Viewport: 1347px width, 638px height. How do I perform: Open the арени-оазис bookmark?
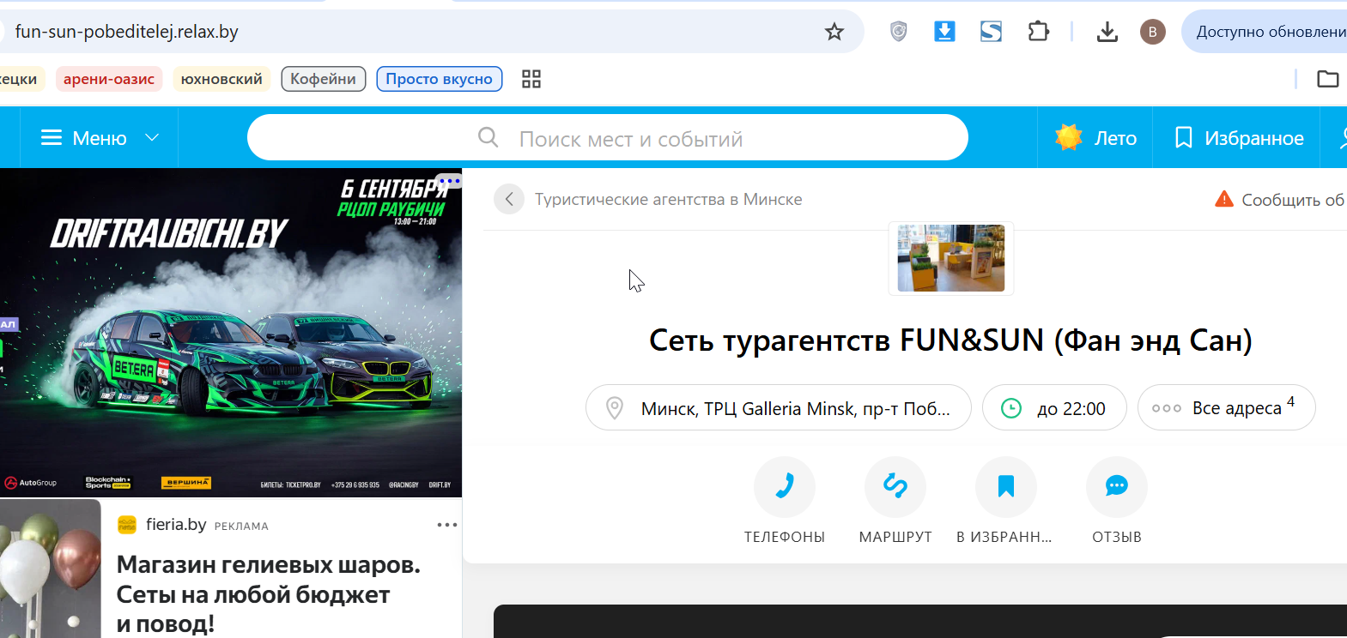(109, 79)
